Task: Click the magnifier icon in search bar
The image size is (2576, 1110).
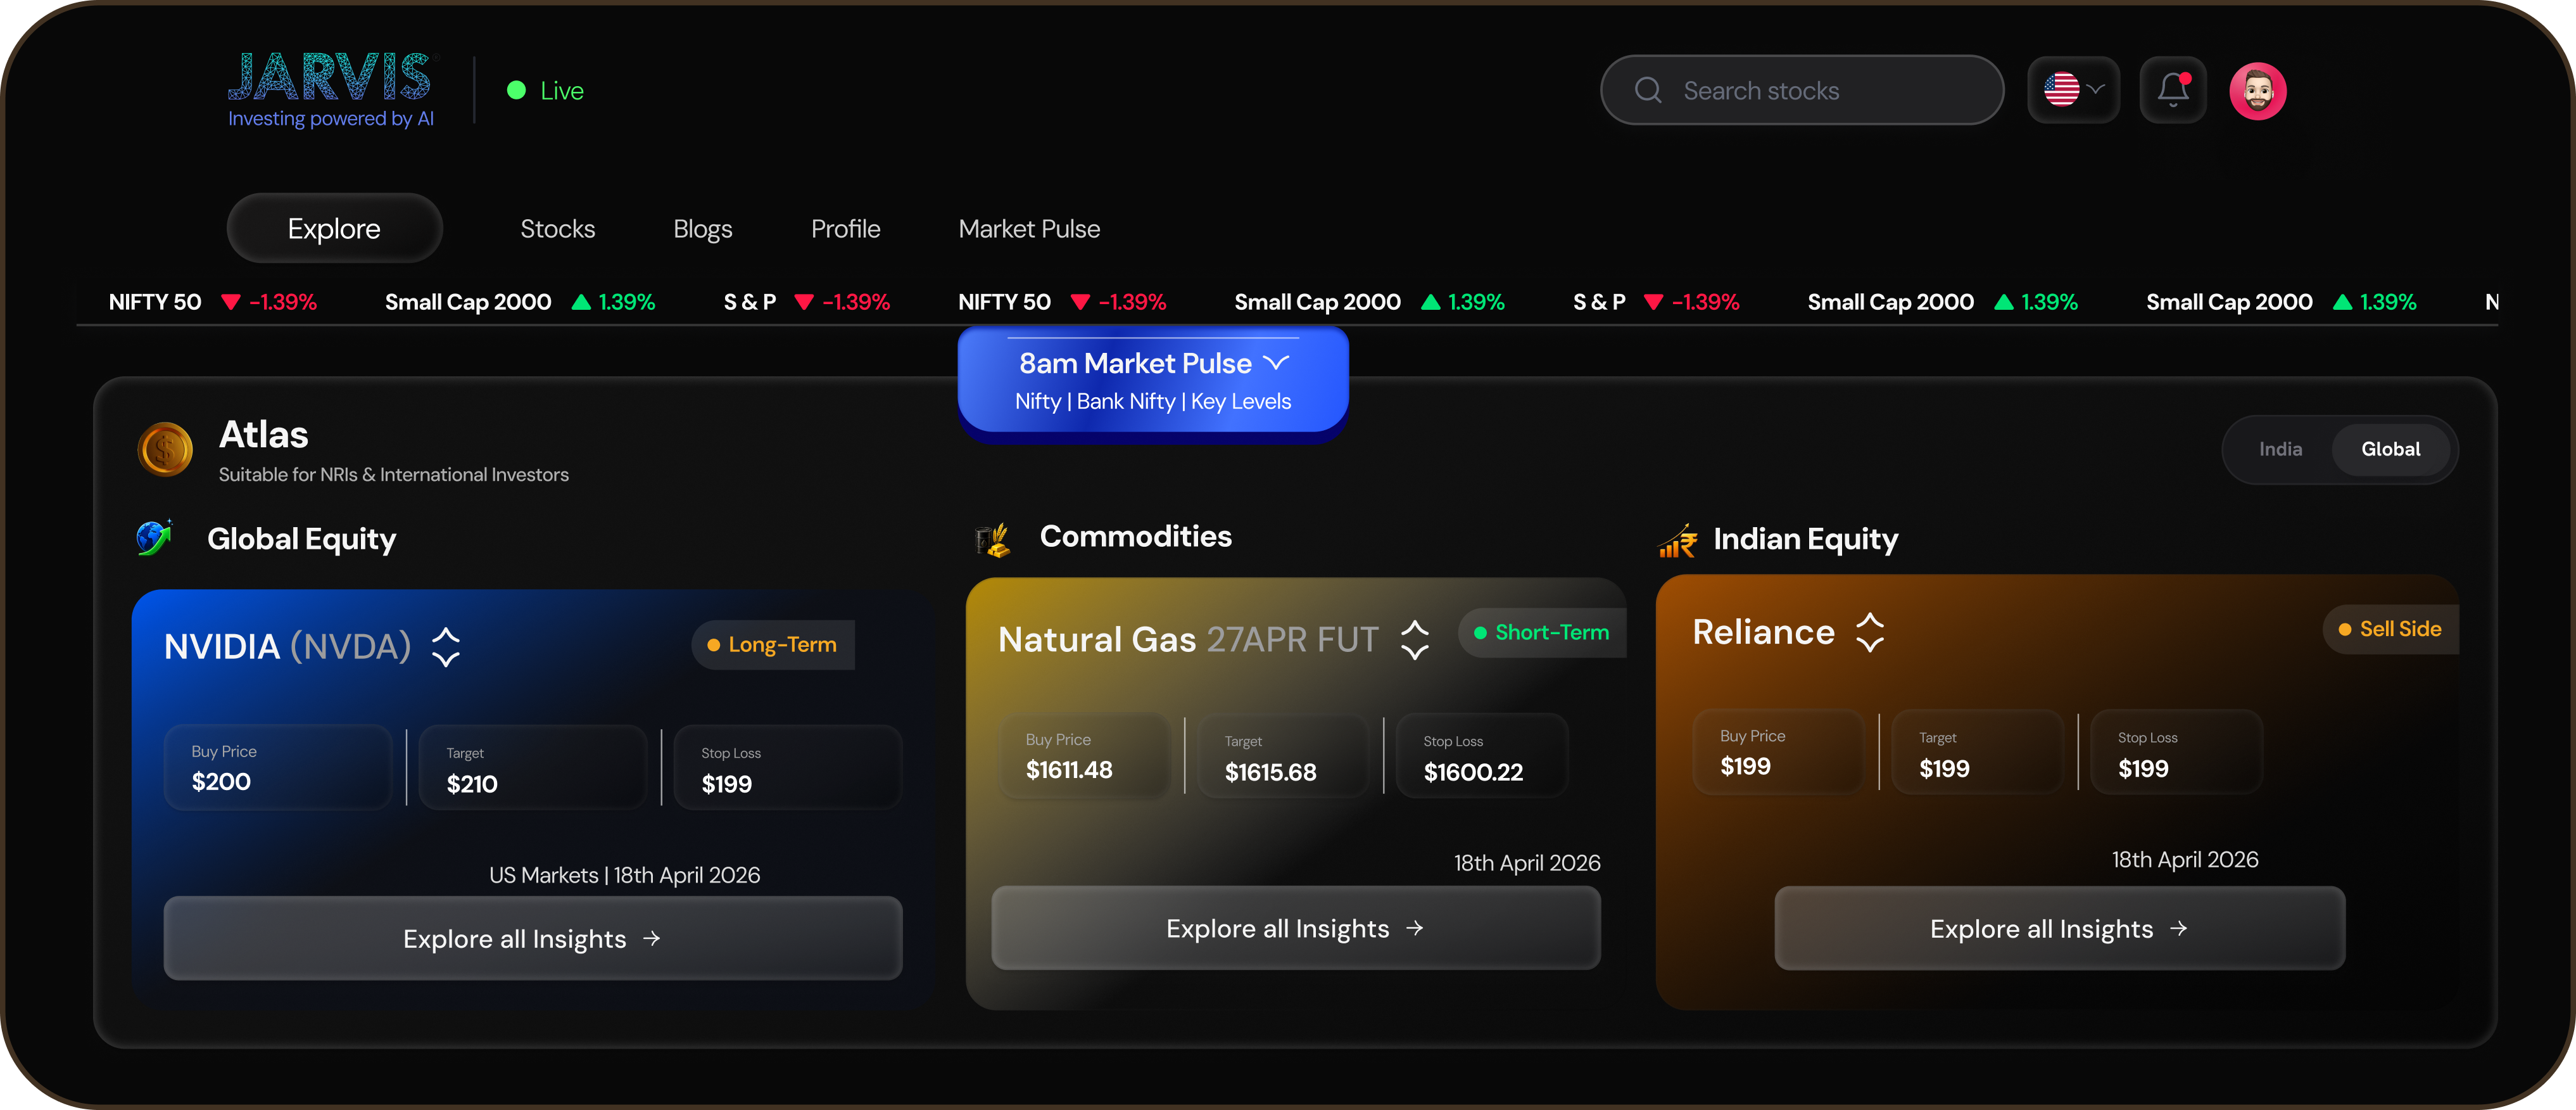Action: (1648, 91)
